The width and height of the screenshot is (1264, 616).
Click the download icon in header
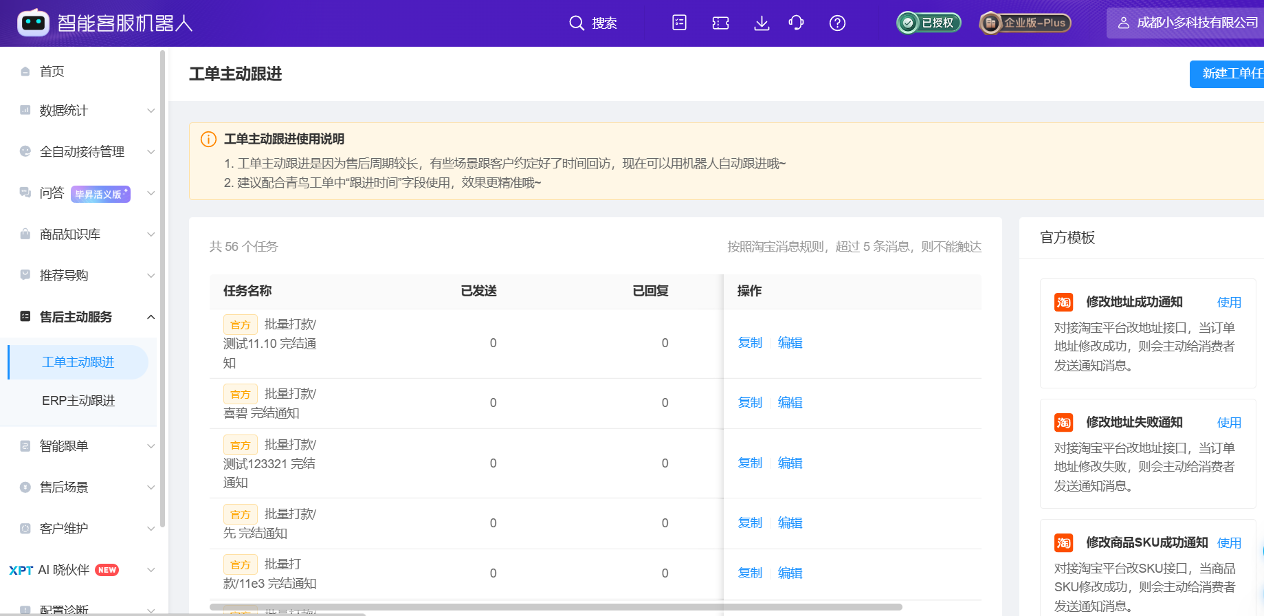762,23
